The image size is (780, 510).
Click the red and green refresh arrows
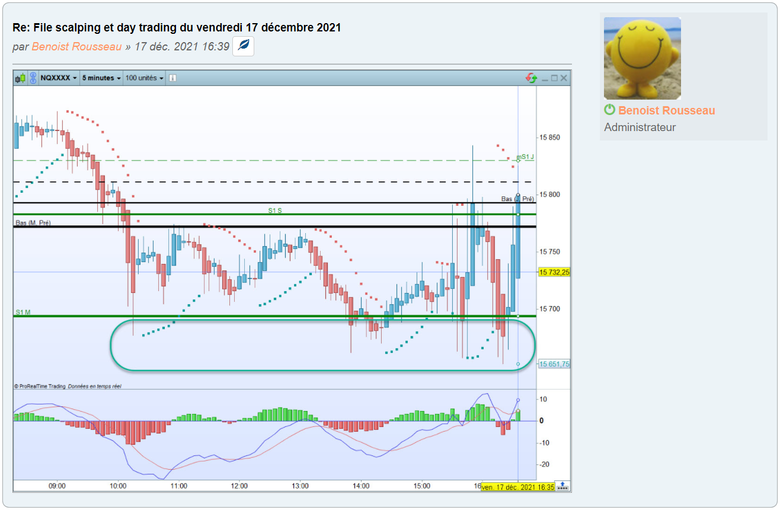[x=531, y=78]
